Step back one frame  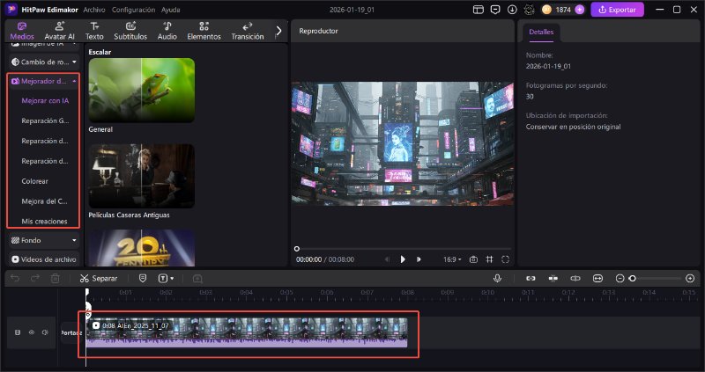coord(387,259)
